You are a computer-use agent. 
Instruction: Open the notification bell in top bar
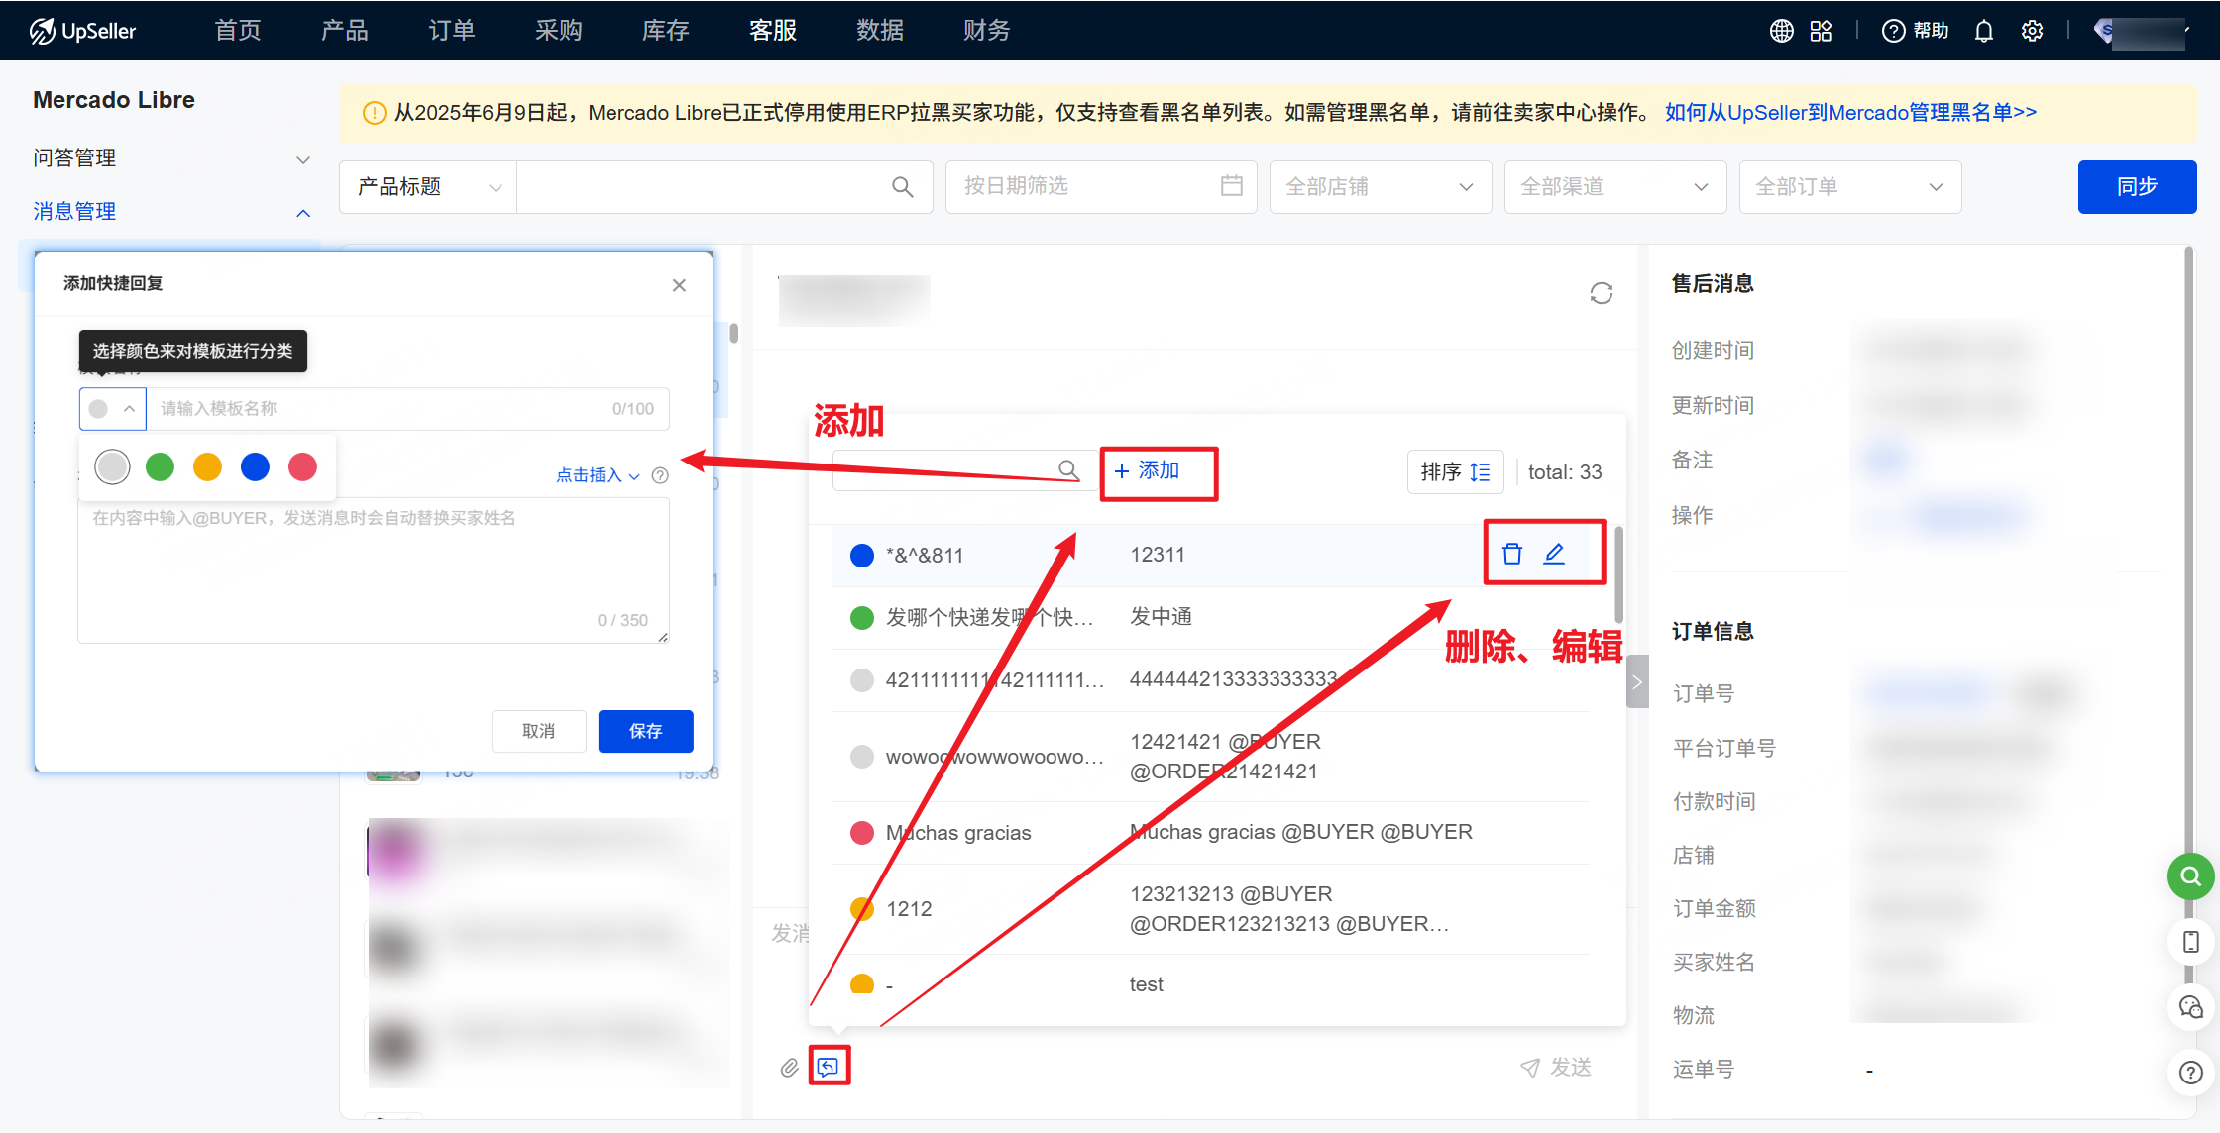point(1983,31)
